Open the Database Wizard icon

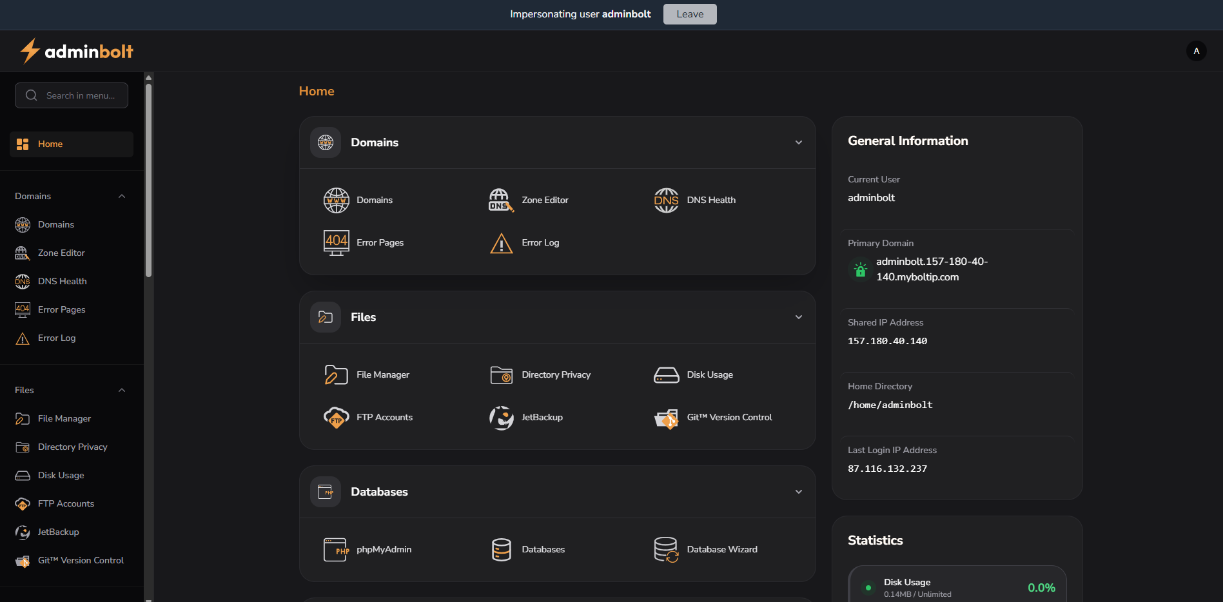pos(666,550)
